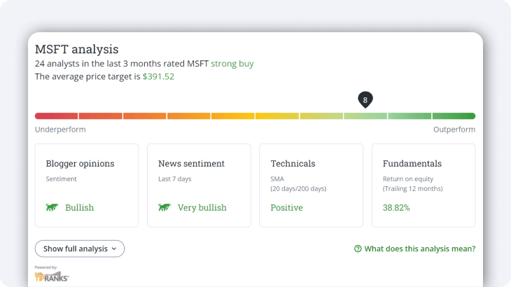Click the chevron on Show full analysis
This screenshot has height=287, width=511.
pos(115,248)
